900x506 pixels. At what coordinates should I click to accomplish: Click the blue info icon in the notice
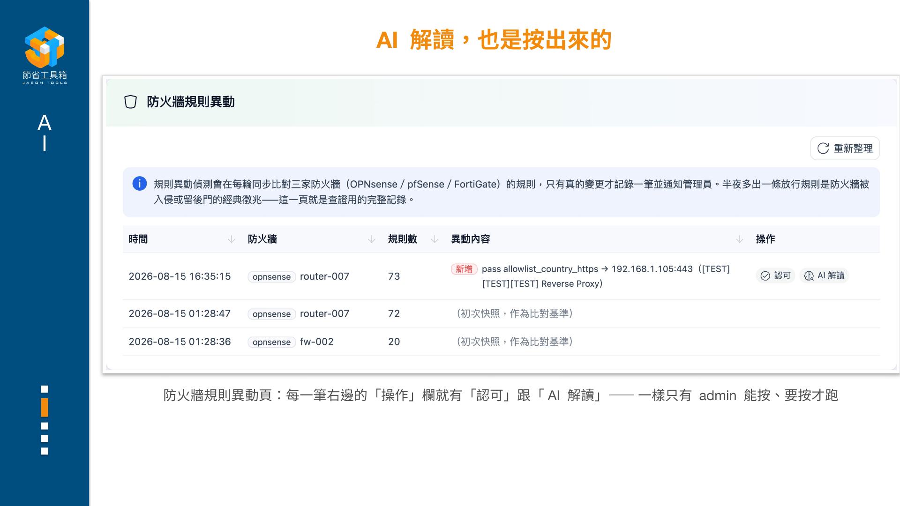[x=140, y=184]
